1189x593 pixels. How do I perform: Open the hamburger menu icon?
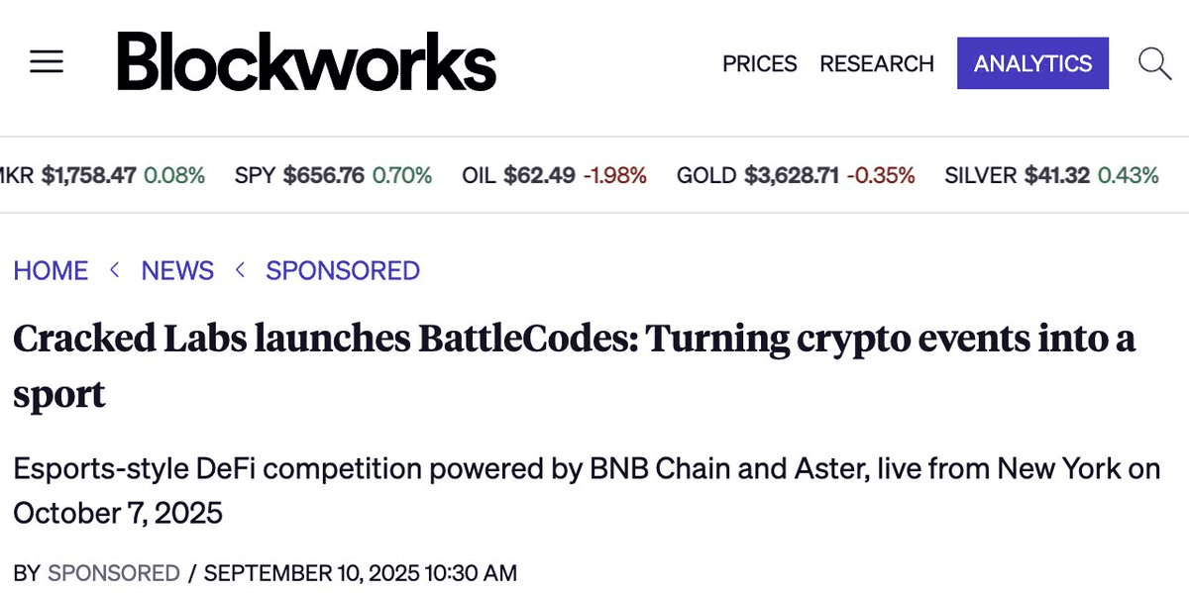tap(47, 63)
